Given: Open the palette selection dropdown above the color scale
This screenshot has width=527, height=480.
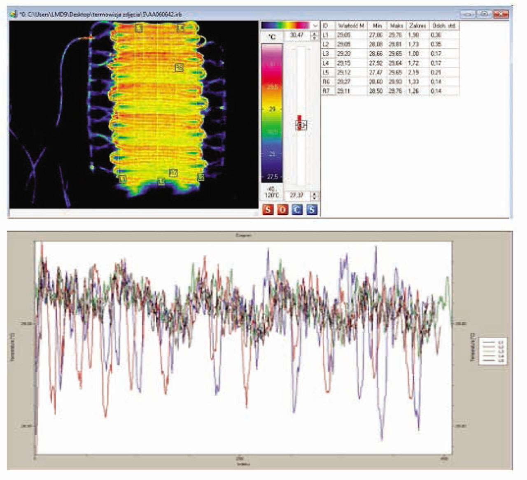Looking at the screenshot, I should 315,24.
